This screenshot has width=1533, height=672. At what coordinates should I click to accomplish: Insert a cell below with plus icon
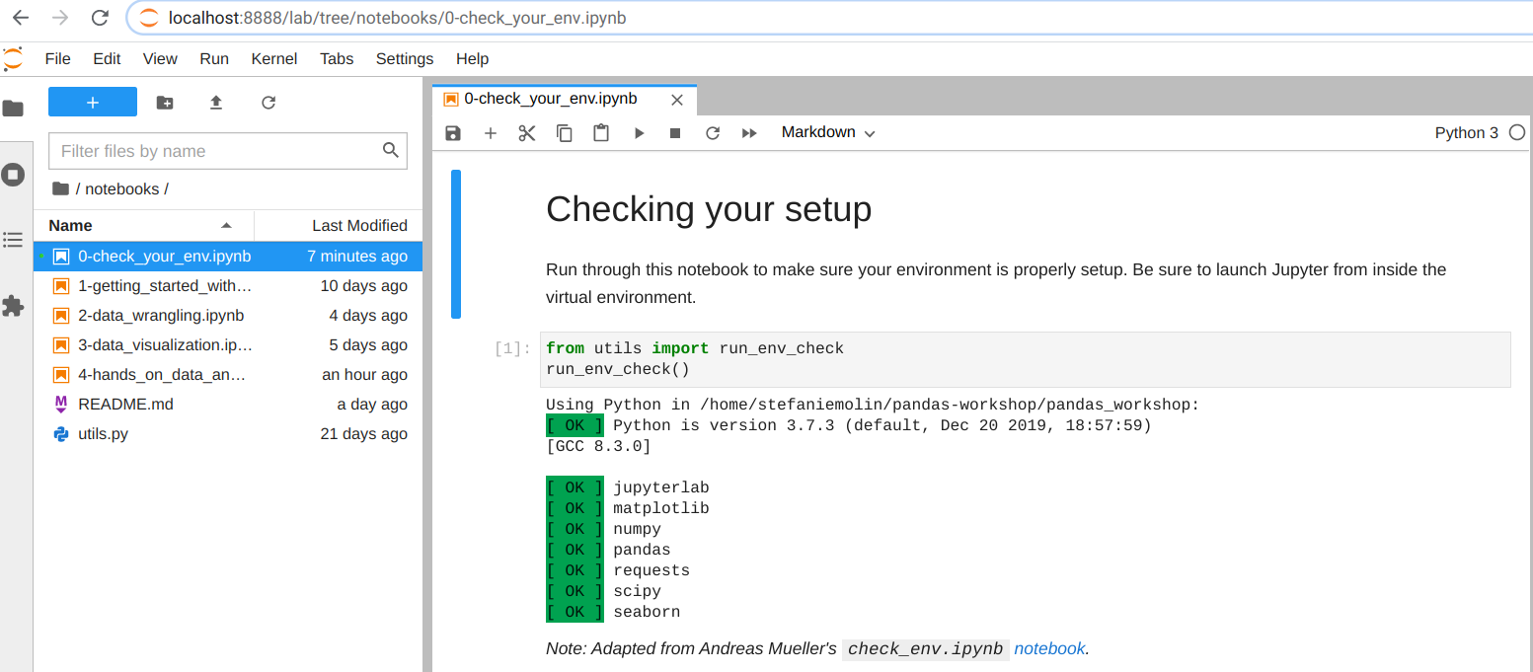490,133
